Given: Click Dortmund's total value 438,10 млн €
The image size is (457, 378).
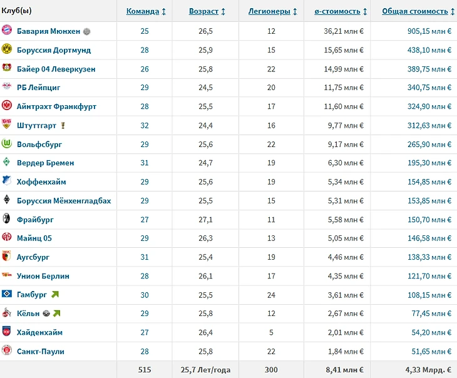Looking at the screenshot, I should 429,50.
